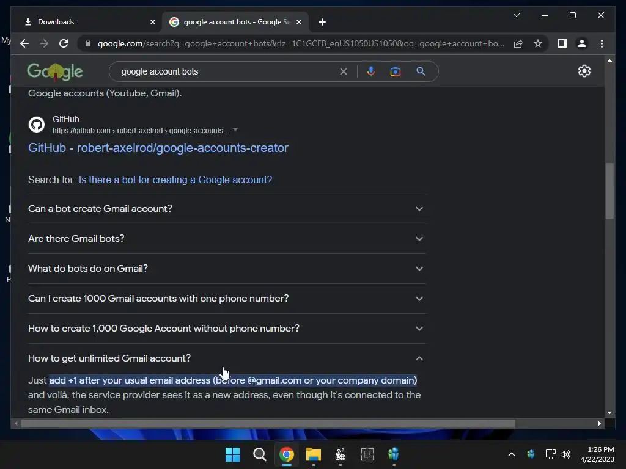Expand 'Can a bot create Gmail account?'

tap(227, 209)
